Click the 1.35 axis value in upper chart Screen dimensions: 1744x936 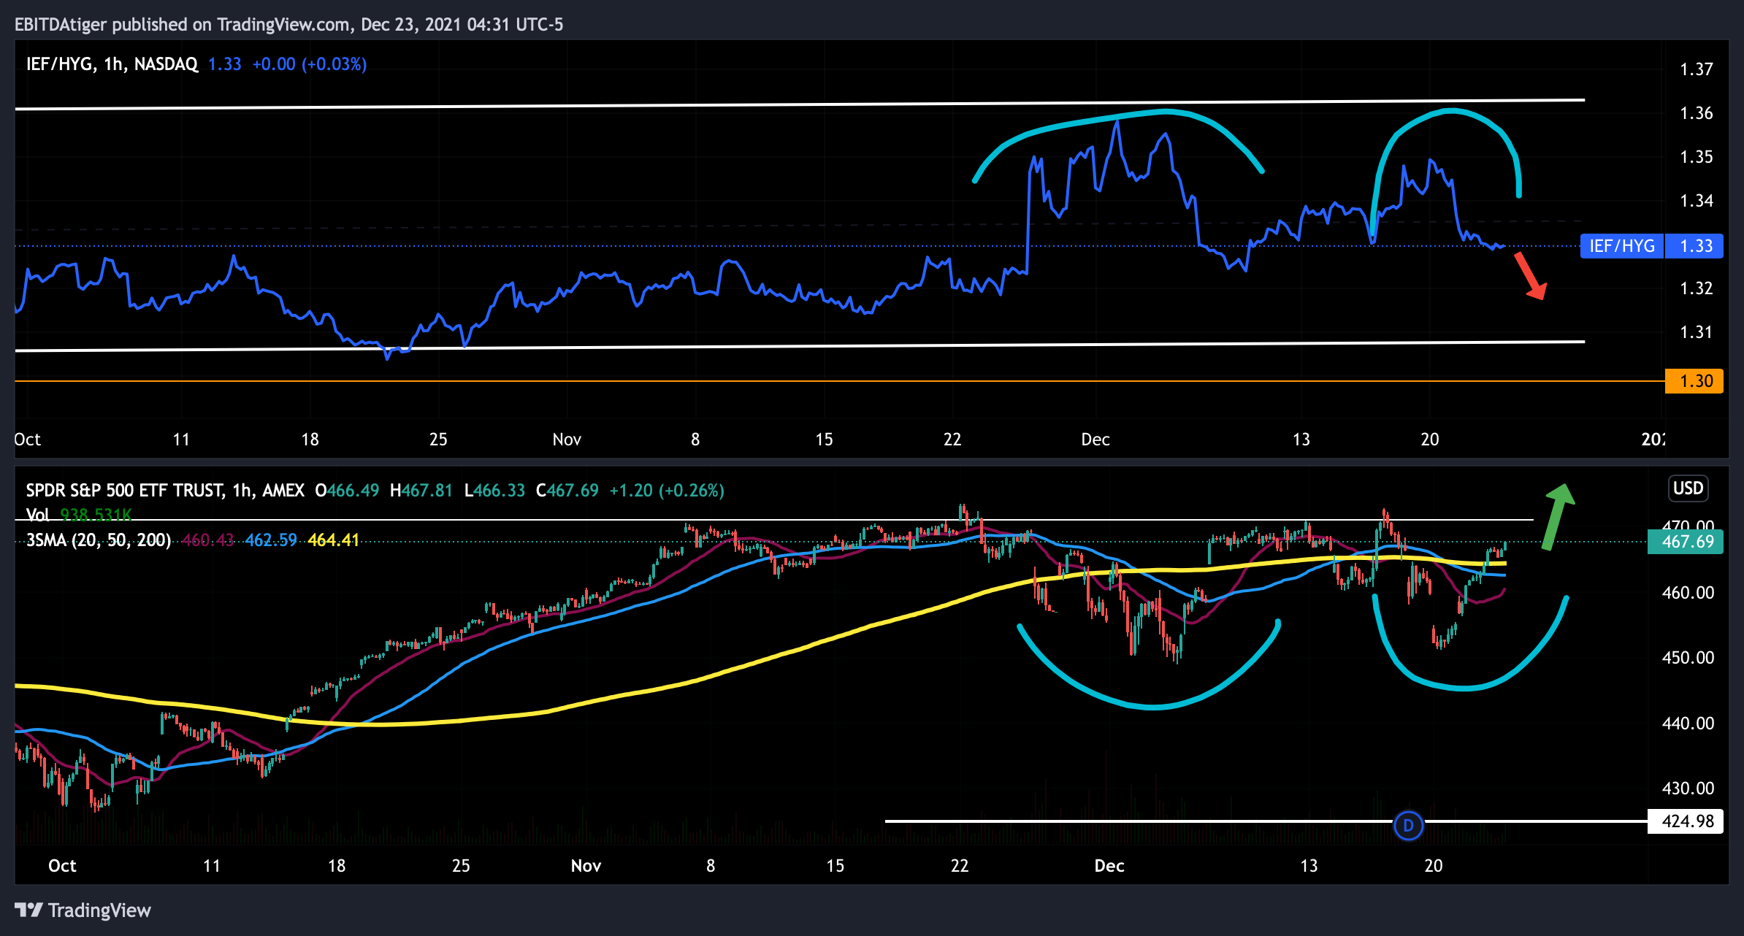pyautogui.click(x=1696, y=157)
